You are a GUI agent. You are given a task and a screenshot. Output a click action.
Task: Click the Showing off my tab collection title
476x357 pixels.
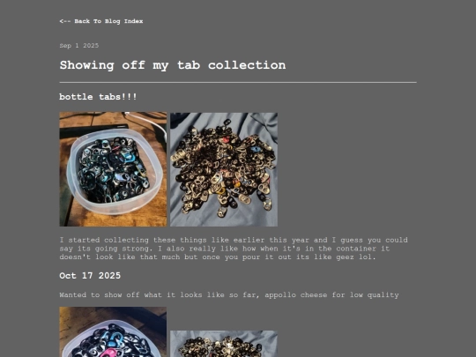tap(173, 65)
